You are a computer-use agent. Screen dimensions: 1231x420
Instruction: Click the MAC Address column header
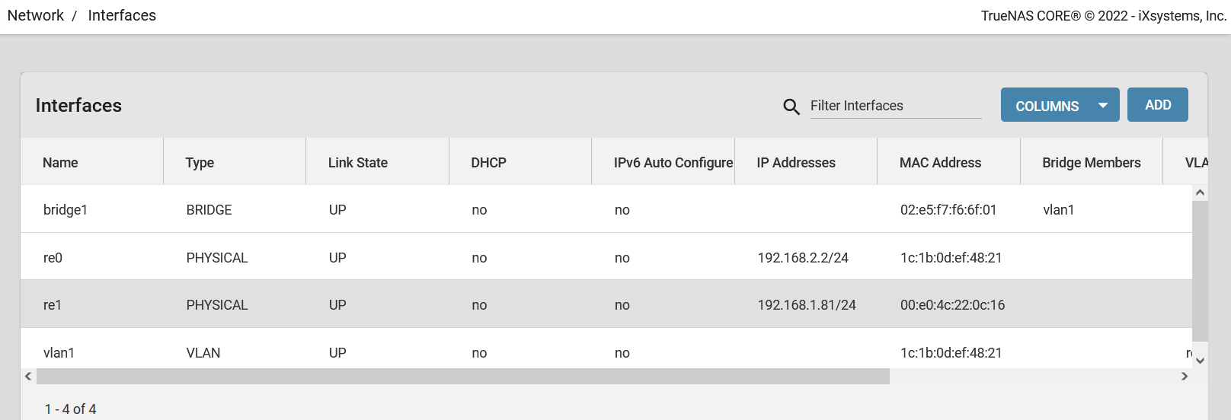(x=940, y=163)
